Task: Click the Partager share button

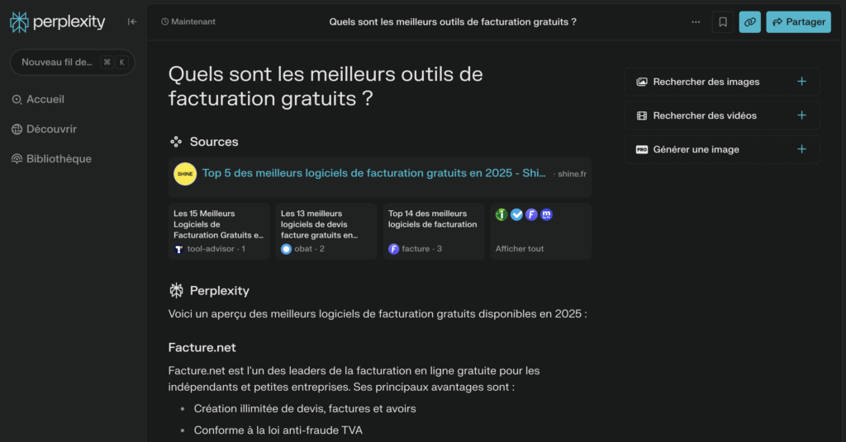Action: [798, 22]
